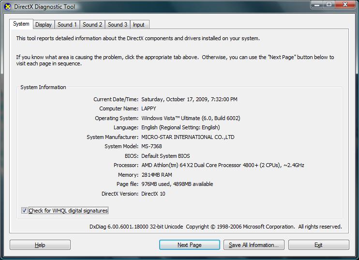Click the Microsoft Corporation copyright notice
The height and width of the screenshot is (260, 359).
point(264,227)
